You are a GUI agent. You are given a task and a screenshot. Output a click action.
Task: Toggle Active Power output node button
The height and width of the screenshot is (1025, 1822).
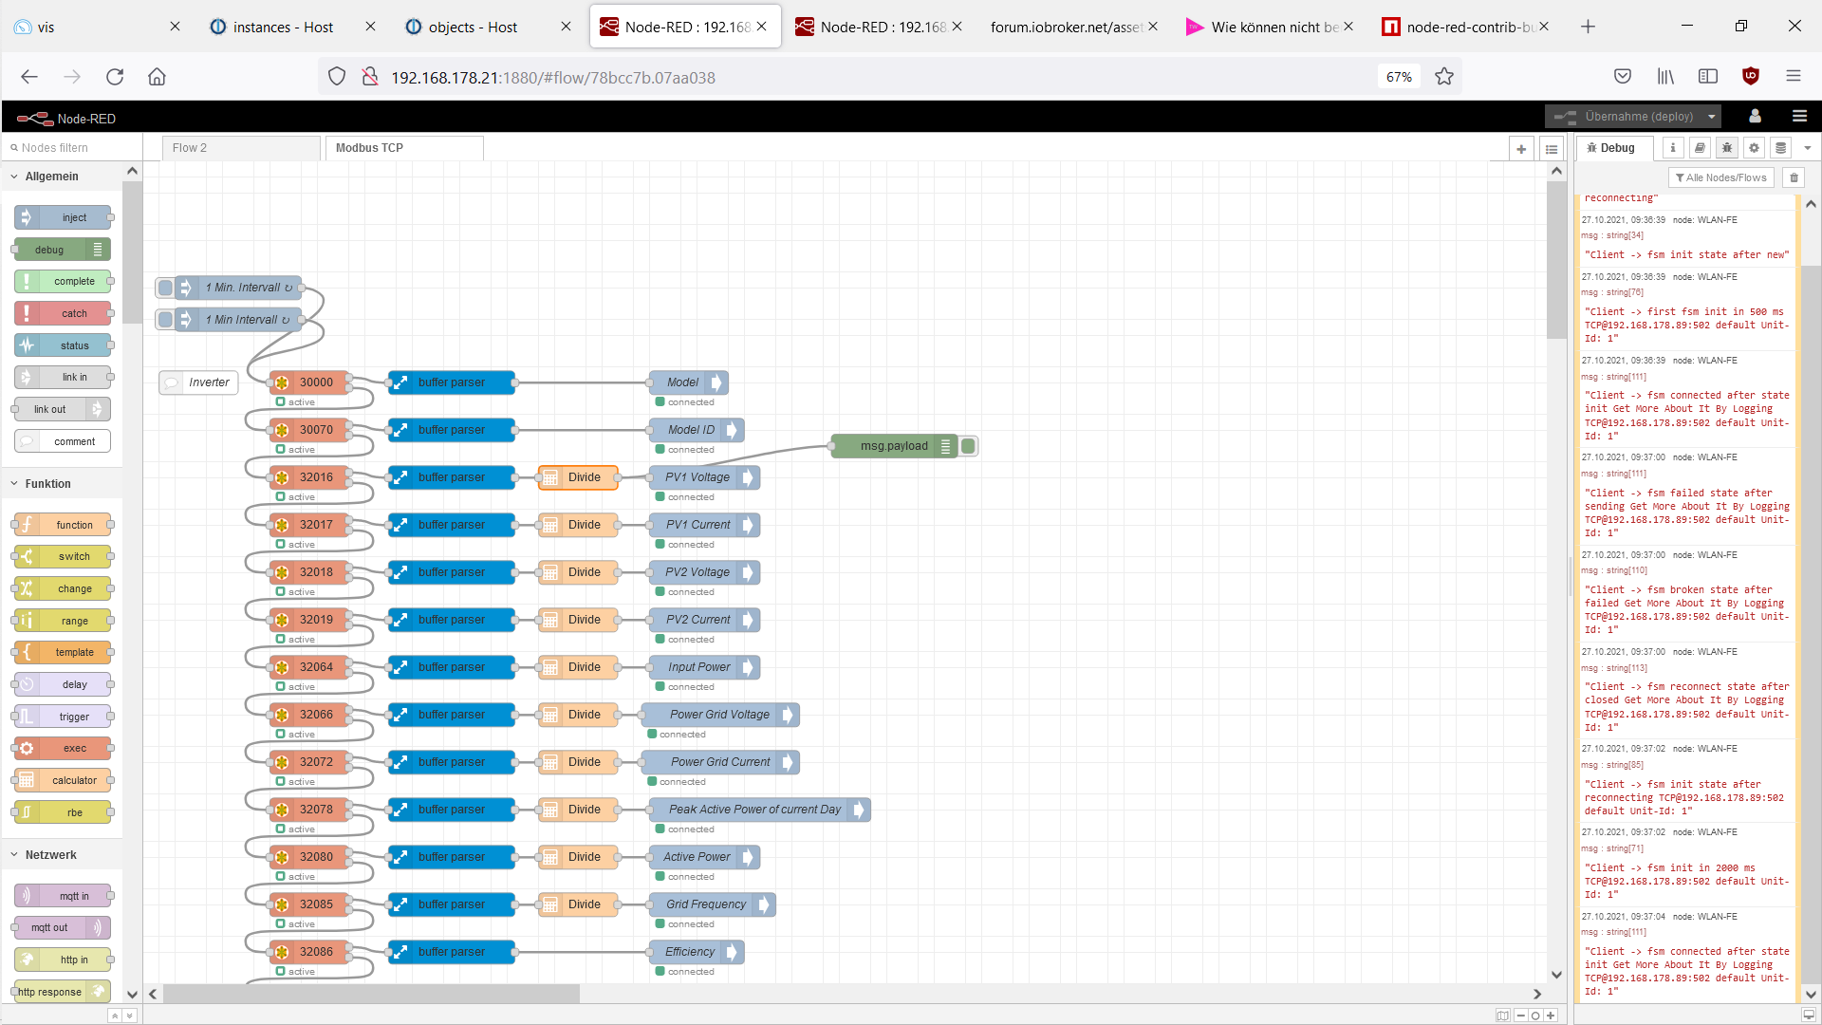[748, 857]
